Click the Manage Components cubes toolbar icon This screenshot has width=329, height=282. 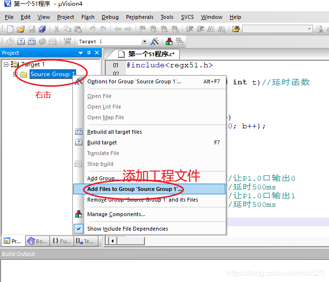tap(169, 41)
